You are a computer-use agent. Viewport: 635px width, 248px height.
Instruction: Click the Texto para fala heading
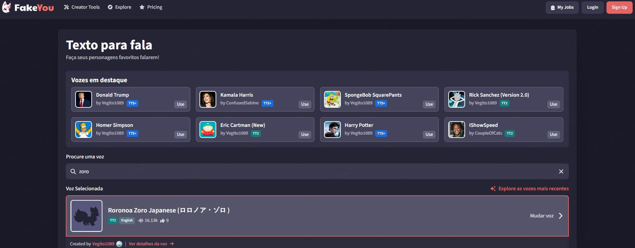(109, 45)
